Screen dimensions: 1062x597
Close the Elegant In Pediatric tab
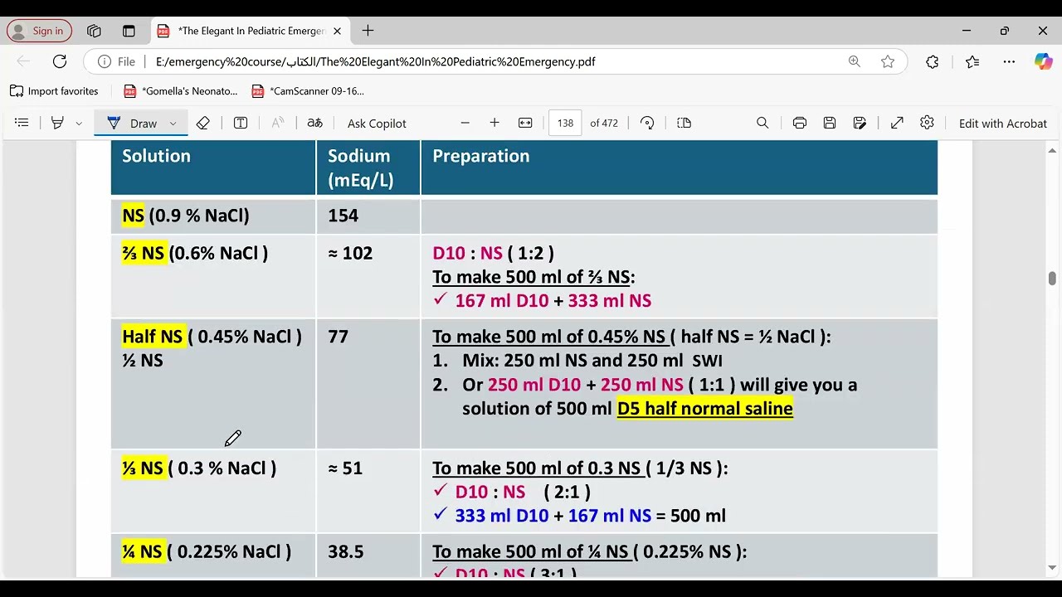(x=337, y=31)
